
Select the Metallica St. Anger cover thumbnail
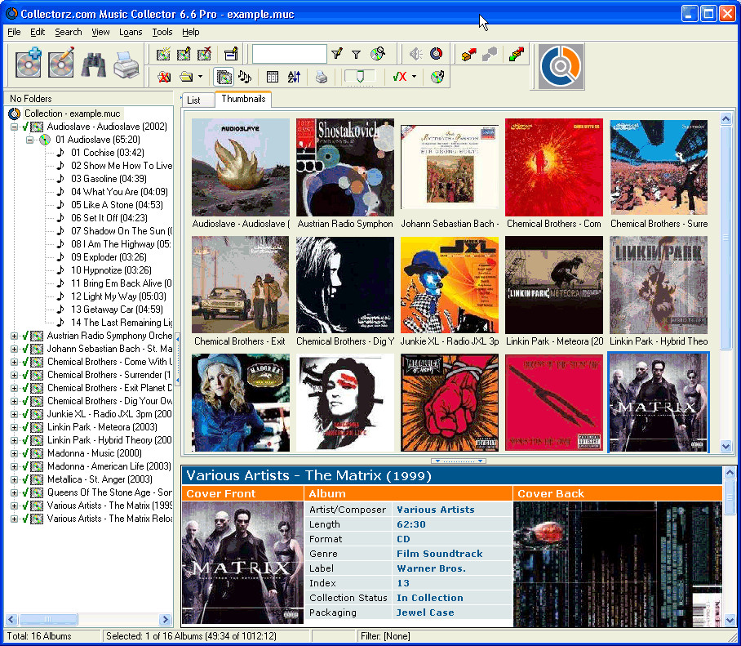450,403
